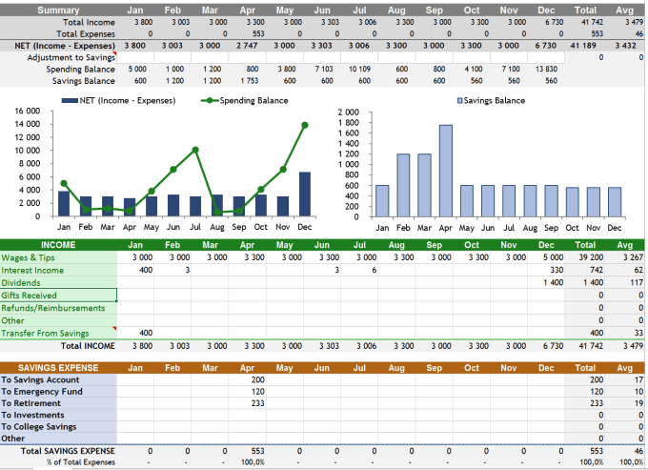Image resolution: width=648 pixels, height=470 pixels.
Task: Click NET Total value 41 189
Action: [x=583, y=46]
